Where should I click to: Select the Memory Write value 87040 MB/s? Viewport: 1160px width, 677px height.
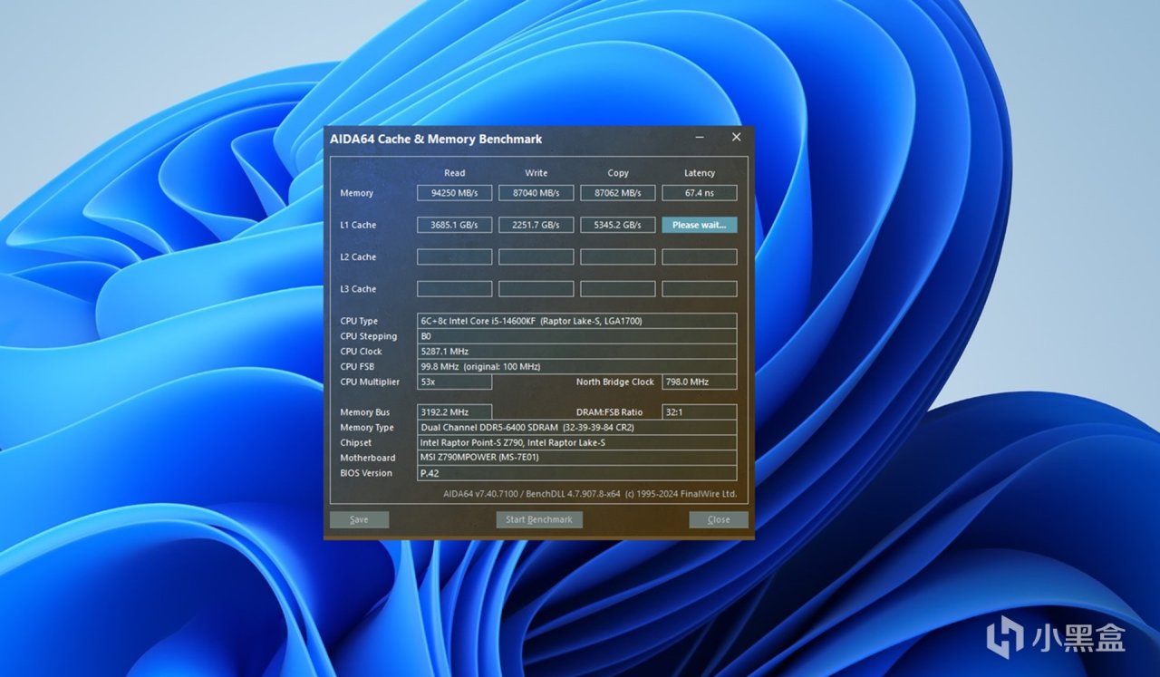click(x=536, y=193)
